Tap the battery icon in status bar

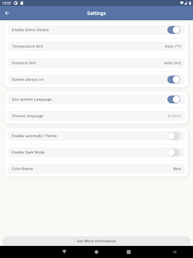190,3
